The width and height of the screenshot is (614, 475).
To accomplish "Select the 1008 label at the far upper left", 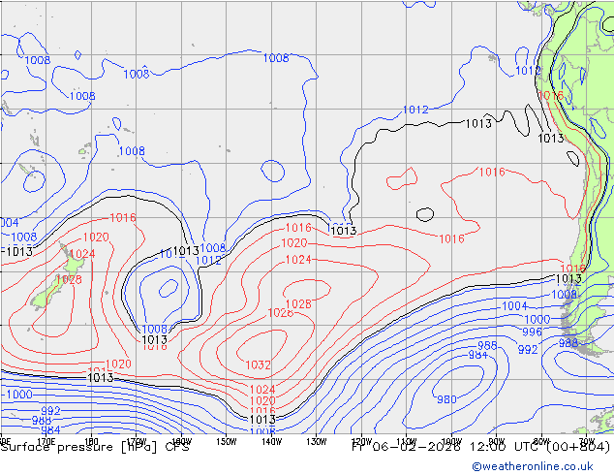I will (x=38, y=60).
